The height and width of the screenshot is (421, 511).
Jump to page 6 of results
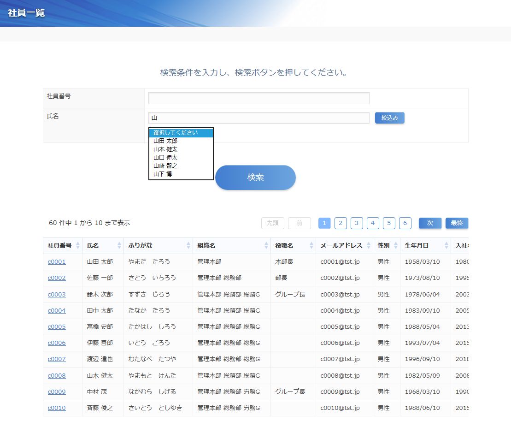tap(405, 223)
